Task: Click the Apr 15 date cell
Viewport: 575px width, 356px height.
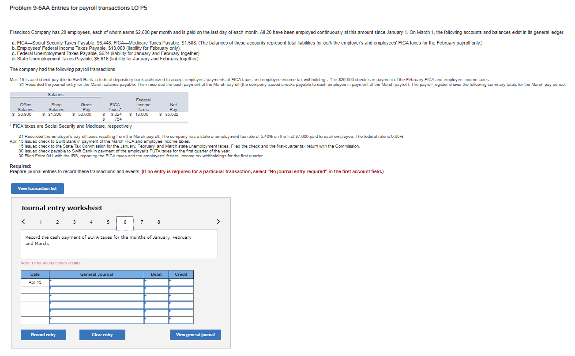Action: (34, 282)
